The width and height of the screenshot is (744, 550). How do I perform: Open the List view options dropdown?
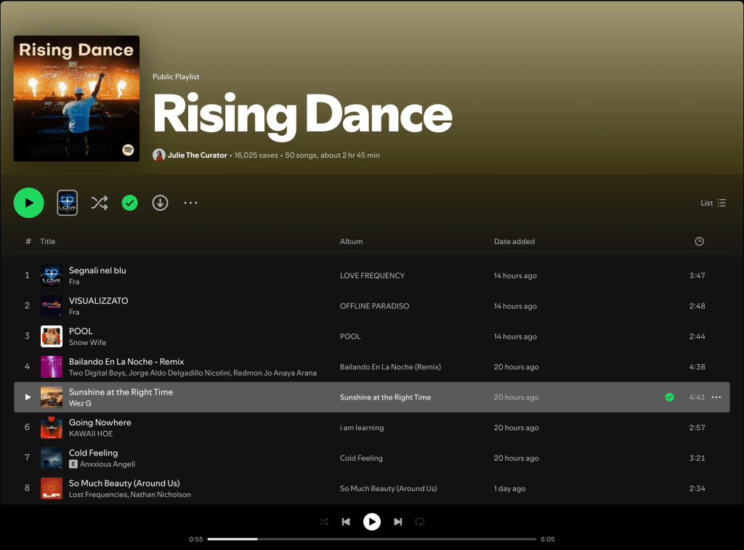point(713,203)
